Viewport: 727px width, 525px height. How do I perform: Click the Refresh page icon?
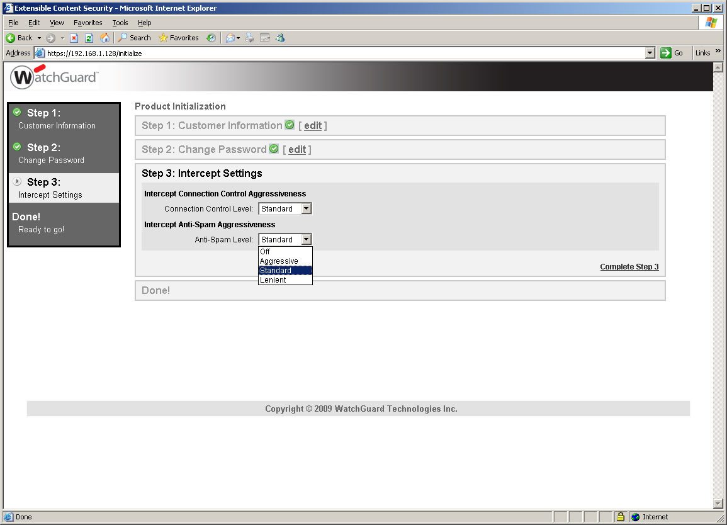pyautogui.click(x=89, y=38)
